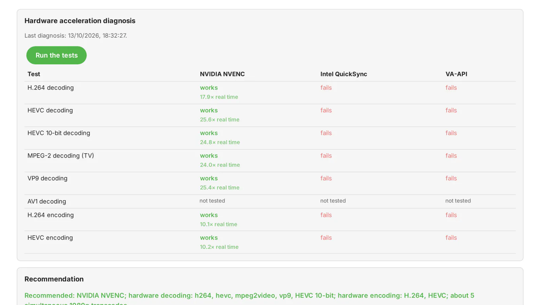Click the Test column header
Screen dimensions: 543x305
34,74
